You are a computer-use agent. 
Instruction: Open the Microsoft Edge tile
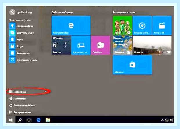(71, 26)
